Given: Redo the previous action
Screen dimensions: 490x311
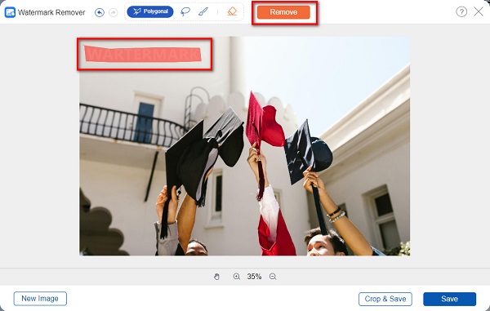Looking at the screenshot, I should 114,12.
